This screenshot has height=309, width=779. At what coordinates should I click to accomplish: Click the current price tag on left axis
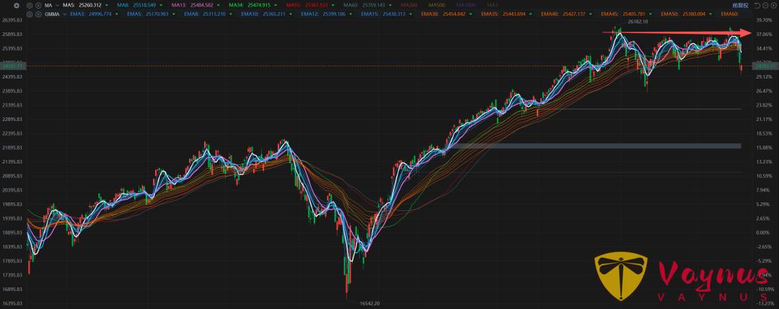coord(13,66)
